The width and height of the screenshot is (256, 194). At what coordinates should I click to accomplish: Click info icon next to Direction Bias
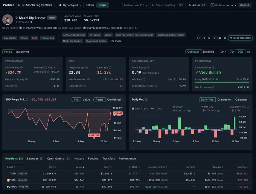tap(213, 68)
